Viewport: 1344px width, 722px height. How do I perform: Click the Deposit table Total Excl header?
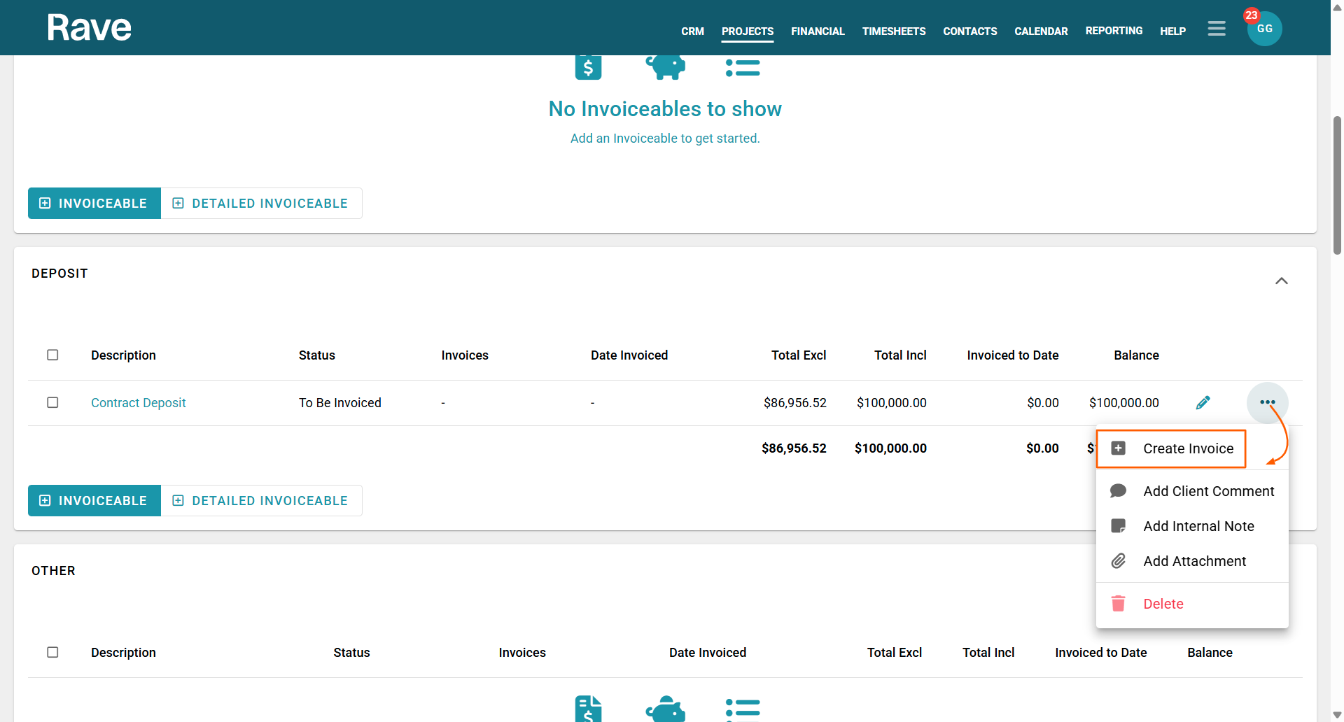click(799, 355)
